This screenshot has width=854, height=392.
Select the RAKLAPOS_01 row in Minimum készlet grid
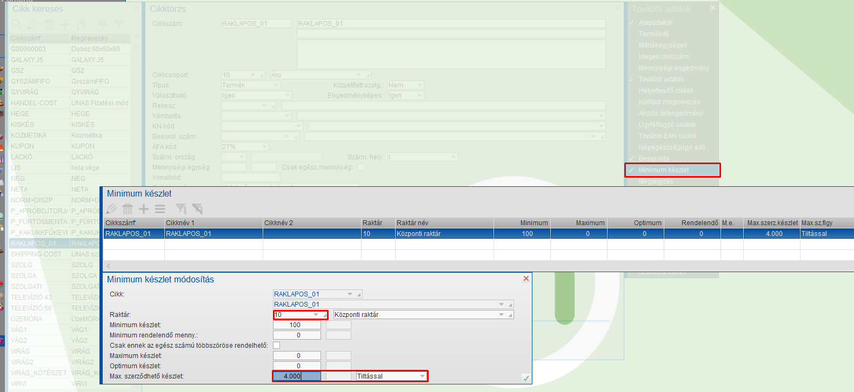(x=479, y=234)
